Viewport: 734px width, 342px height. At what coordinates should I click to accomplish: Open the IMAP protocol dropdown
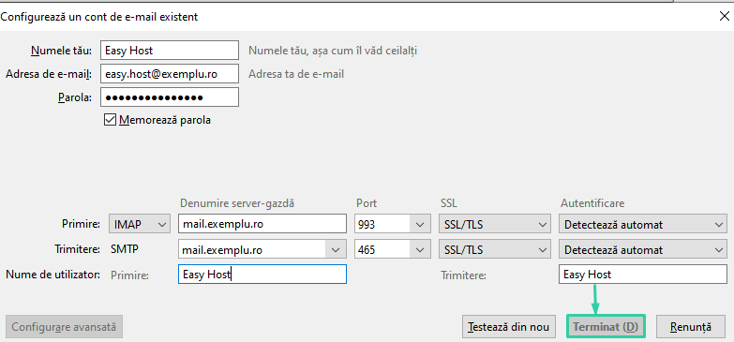pyautogui.click(x=140, y=225)
